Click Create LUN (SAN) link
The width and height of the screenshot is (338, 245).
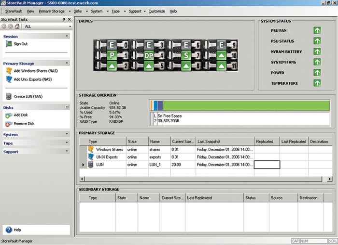28,96
